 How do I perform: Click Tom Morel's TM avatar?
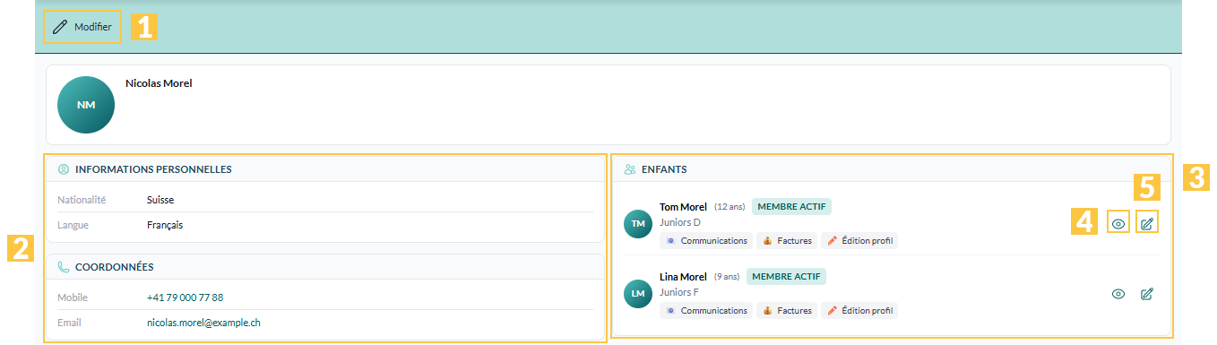coord(638,223)
